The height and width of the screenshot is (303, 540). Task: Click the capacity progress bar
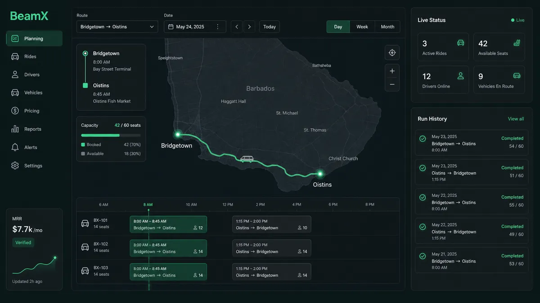point(111,135)
